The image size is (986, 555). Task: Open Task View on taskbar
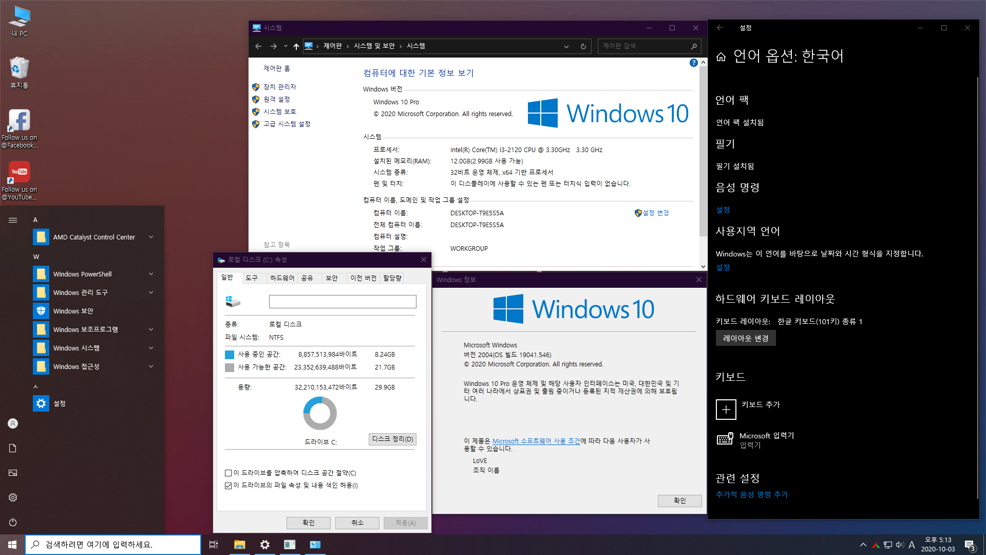click(x=214, y=545)
